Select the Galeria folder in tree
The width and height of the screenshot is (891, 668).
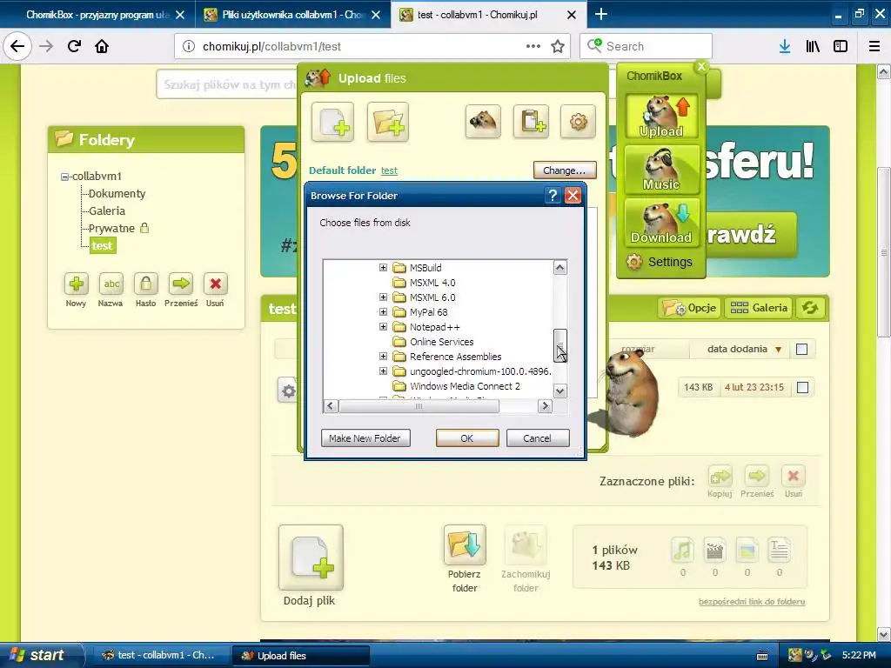pyautogui.click(x=107, y=210)
